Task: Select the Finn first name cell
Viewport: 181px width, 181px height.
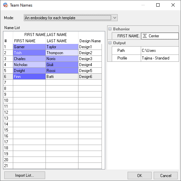Action: [x=29, y=77]
